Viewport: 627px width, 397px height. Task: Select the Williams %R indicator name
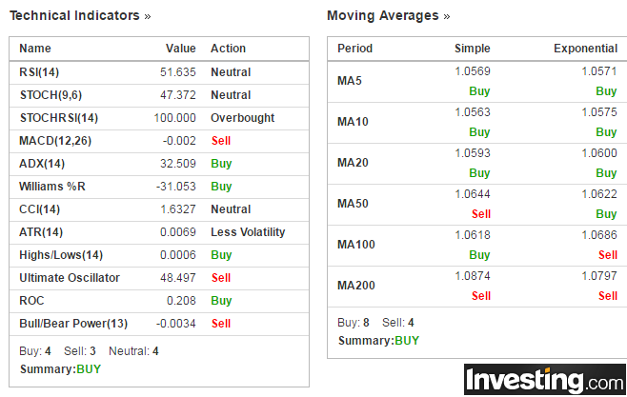[52, 187]
